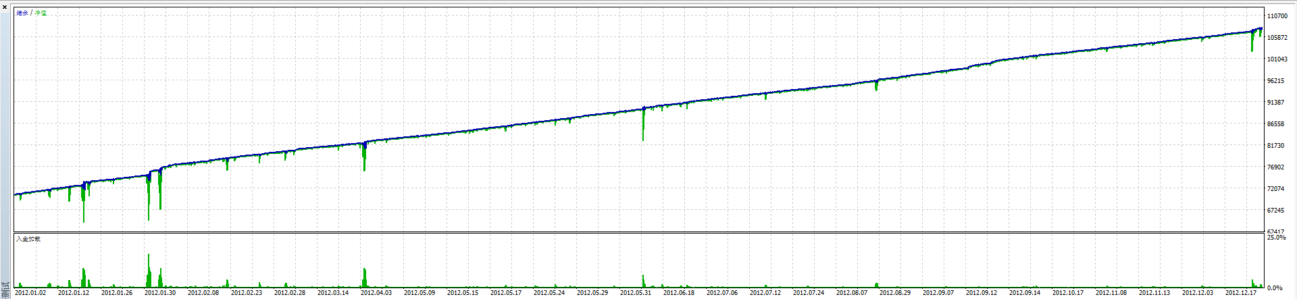Screen dimensions: 1297x299
Task: Click the 67245 value on the right scale
Action: 1276,211
